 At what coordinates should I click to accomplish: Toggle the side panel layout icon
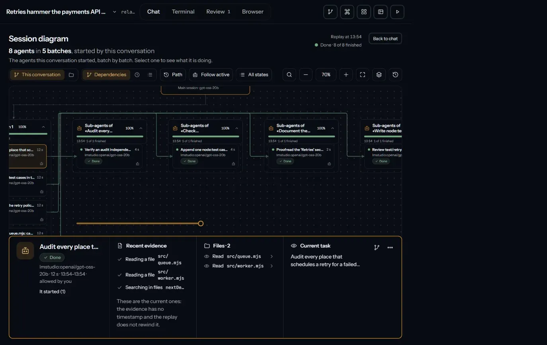pos(381,12)
